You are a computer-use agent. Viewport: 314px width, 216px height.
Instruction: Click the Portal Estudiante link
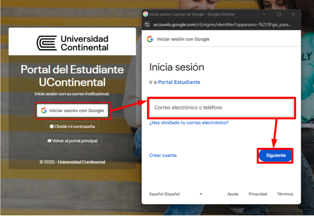(179, 82)
